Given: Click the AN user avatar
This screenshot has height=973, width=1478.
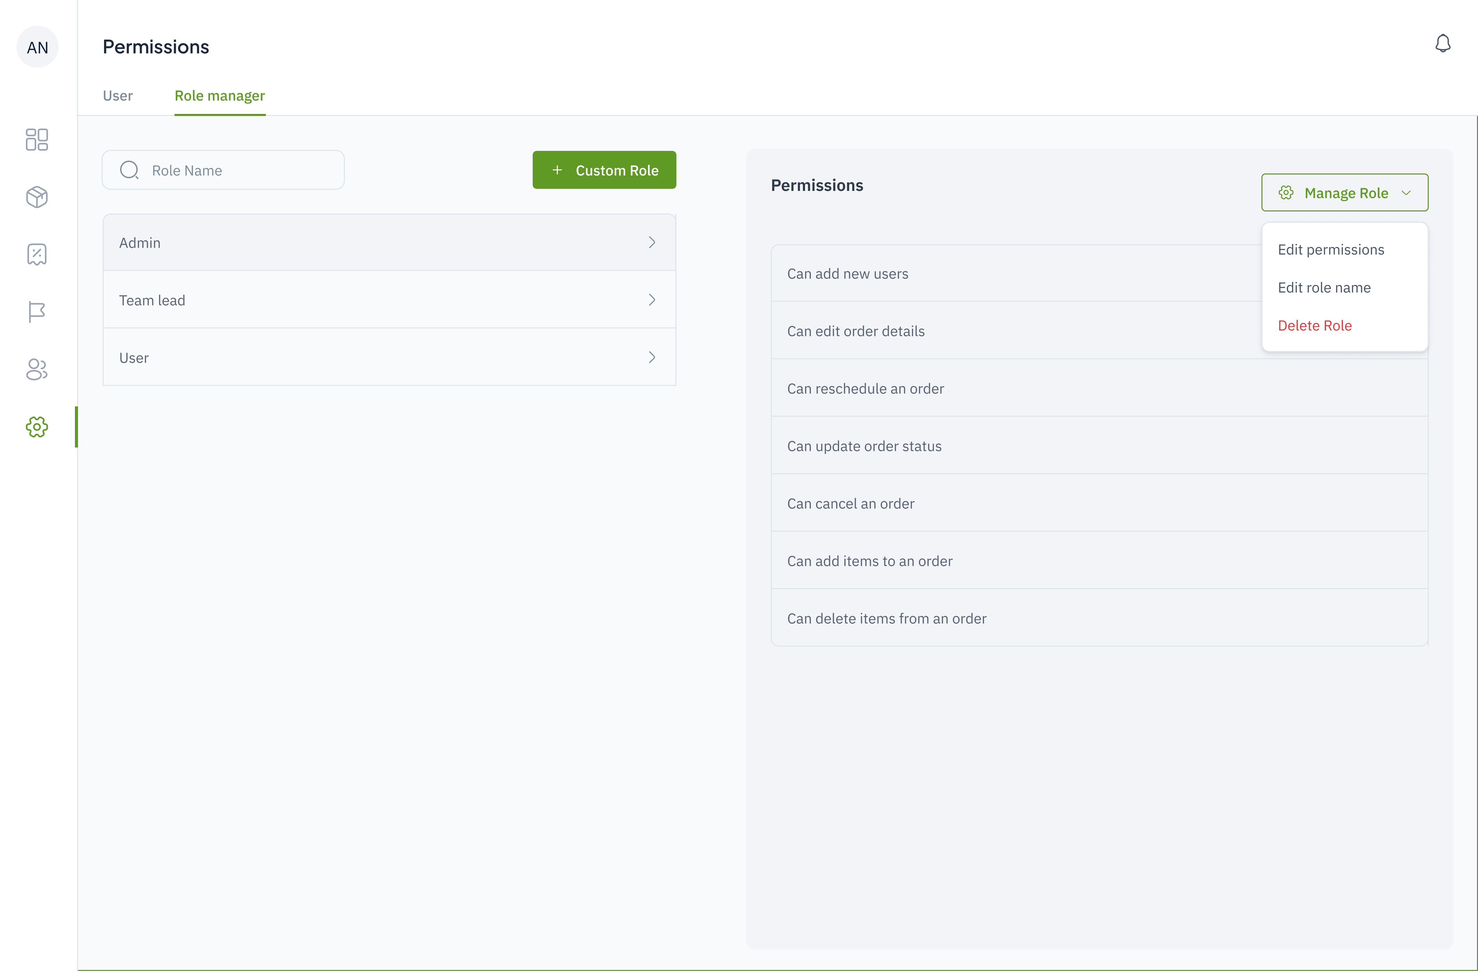Looking at the screenshot, I should click(37, 47).
